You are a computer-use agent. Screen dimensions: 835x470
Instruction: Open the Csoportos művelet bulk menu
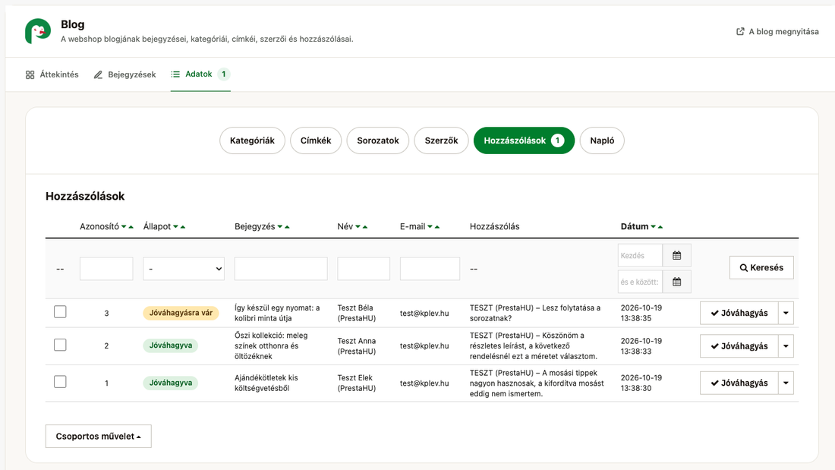tap(99, 436)
